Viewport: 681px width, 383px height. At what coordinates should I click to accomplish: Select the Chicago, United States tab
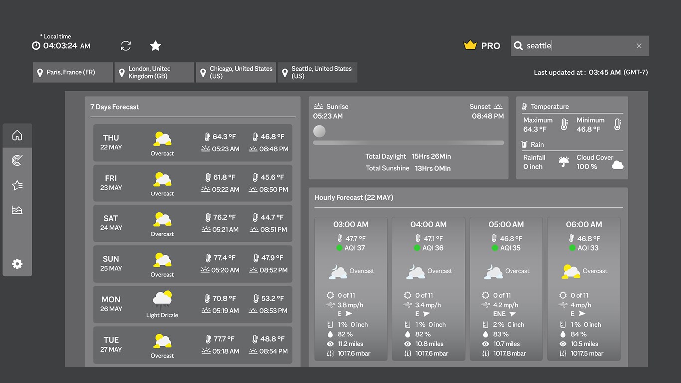(x=236, y=72)
